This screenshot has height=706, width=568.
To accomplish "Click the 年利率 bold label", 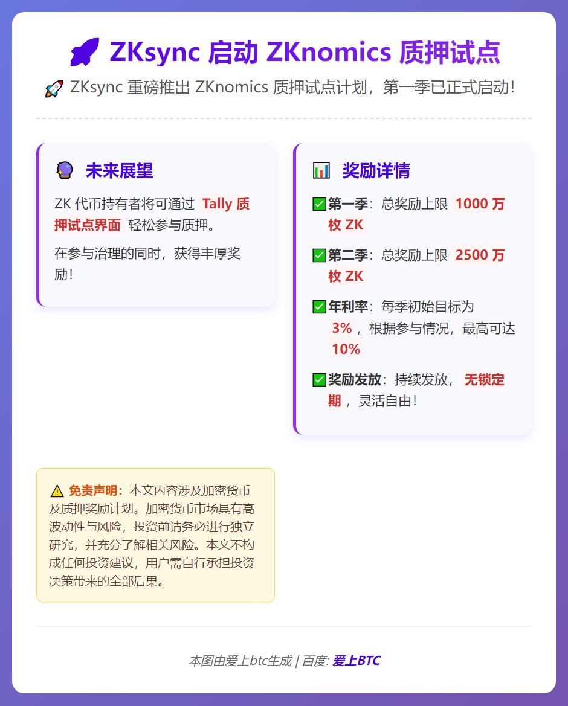I will coord(347,307).
